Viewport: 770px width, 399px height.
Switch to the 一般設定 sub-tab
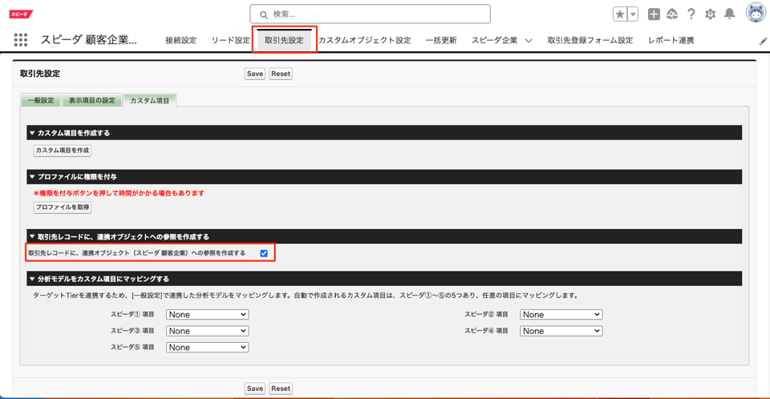[x=41, y=100]
